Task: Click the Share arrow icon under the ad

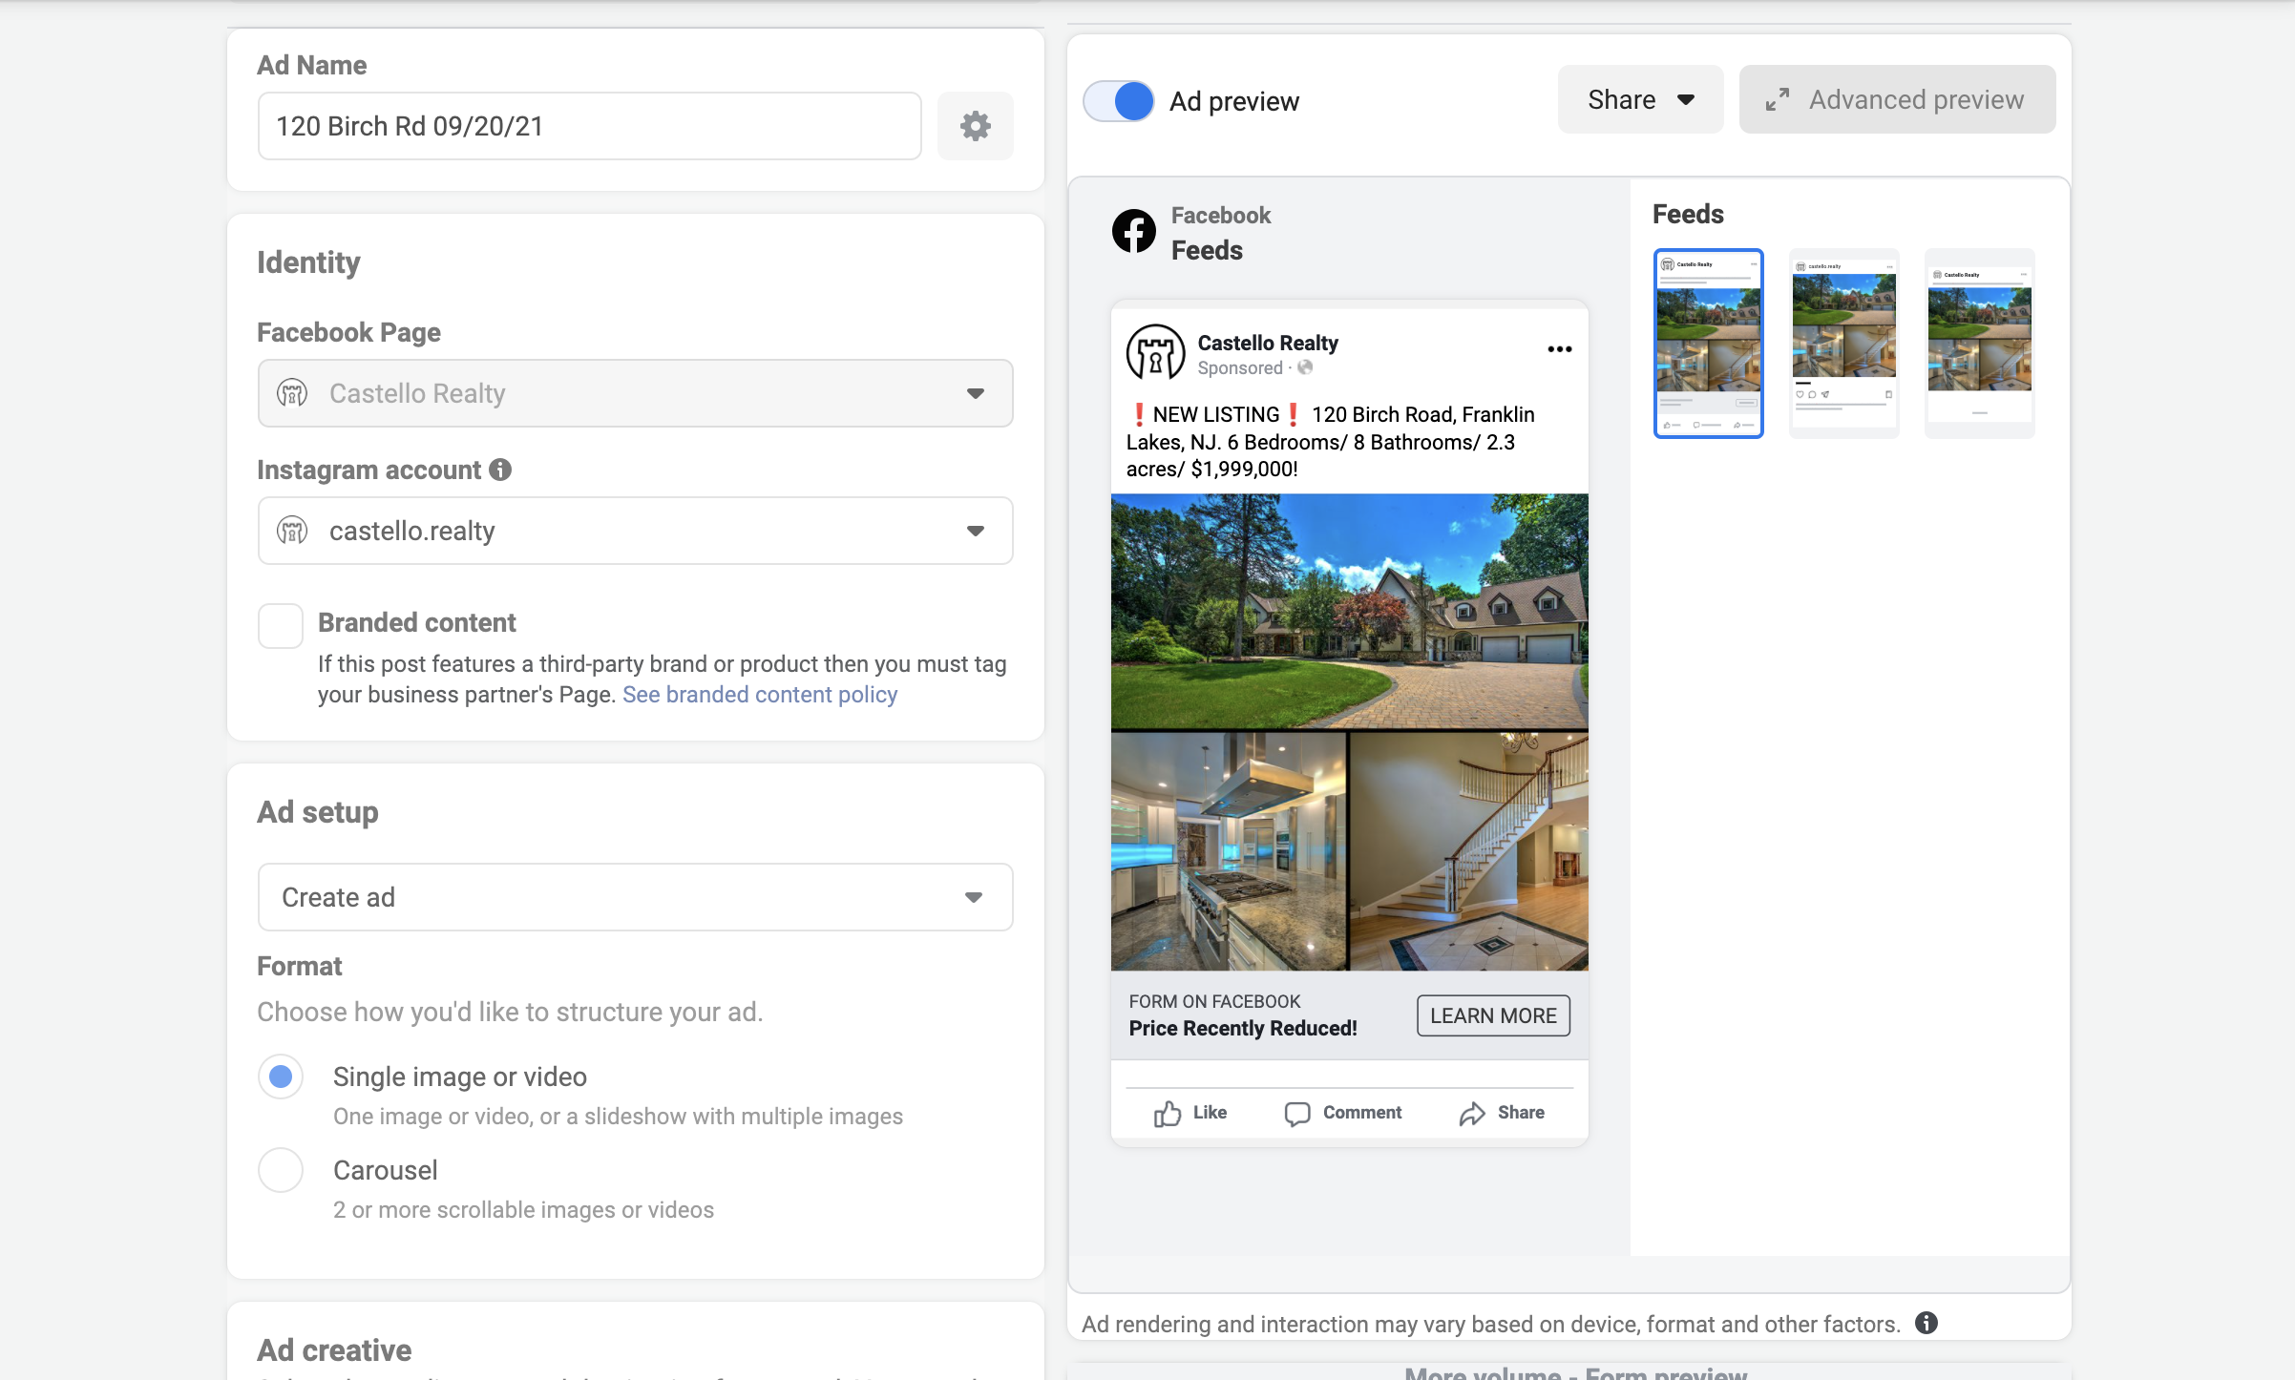Action: (x=1472, y=1113)
